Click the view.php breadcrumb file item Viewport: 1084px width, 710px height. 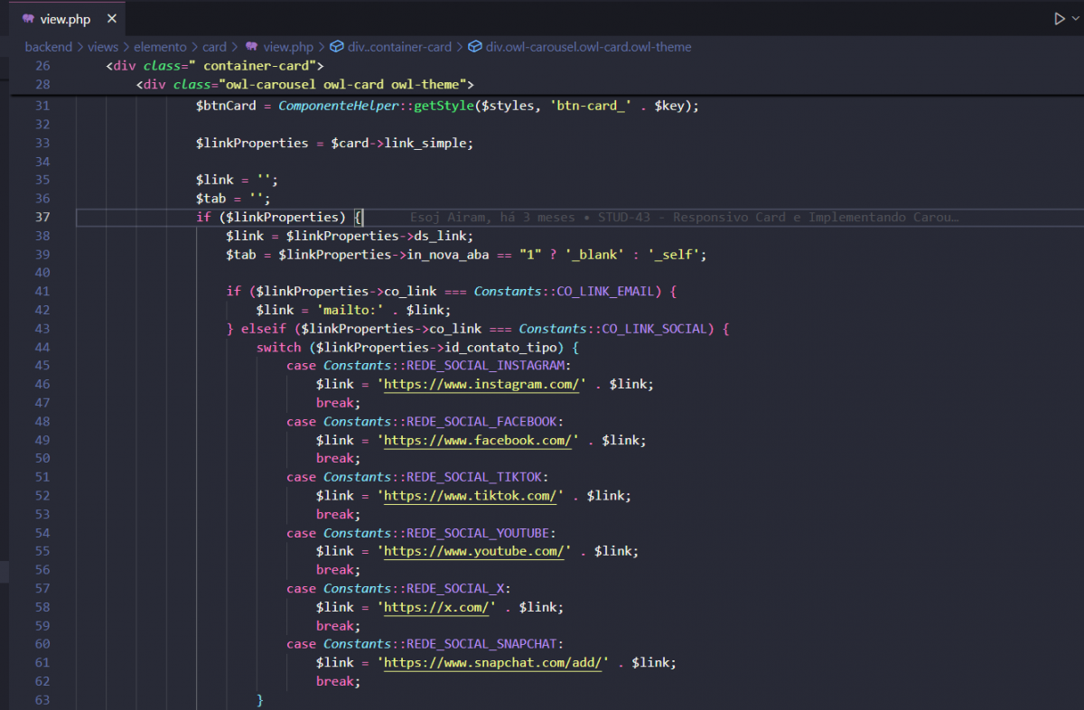click(x=287, y=47)
